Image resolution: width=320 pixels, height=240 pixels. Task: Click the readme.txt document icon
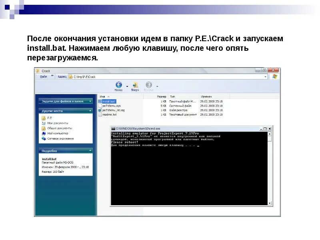coord(100,115)
